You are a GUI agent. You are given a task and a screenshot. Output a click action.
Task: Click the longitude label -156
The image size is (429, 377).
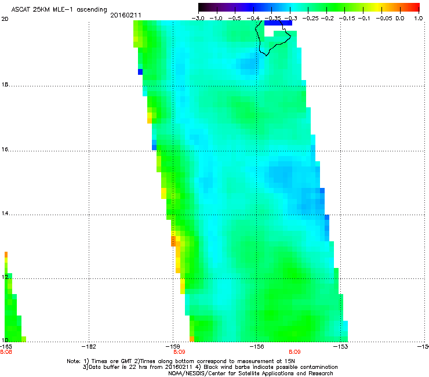[257, 347]
